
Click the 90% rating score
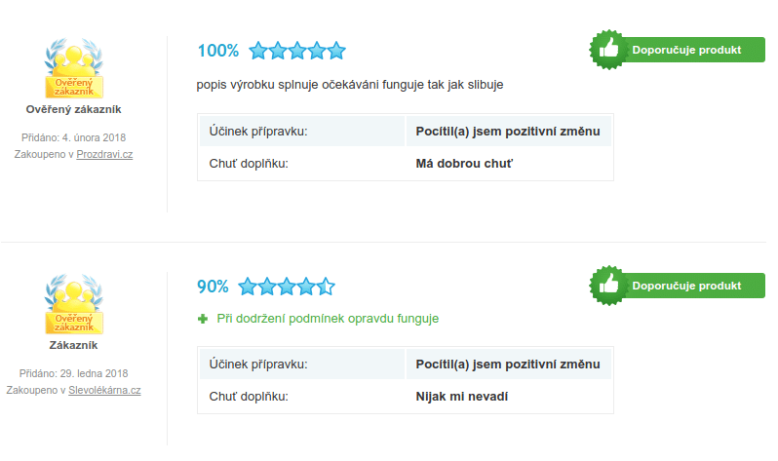[x=213, y=287]
